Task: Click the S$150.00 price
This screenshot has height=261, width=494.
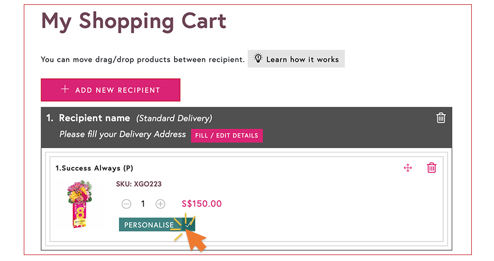Action: click(202, 204)
